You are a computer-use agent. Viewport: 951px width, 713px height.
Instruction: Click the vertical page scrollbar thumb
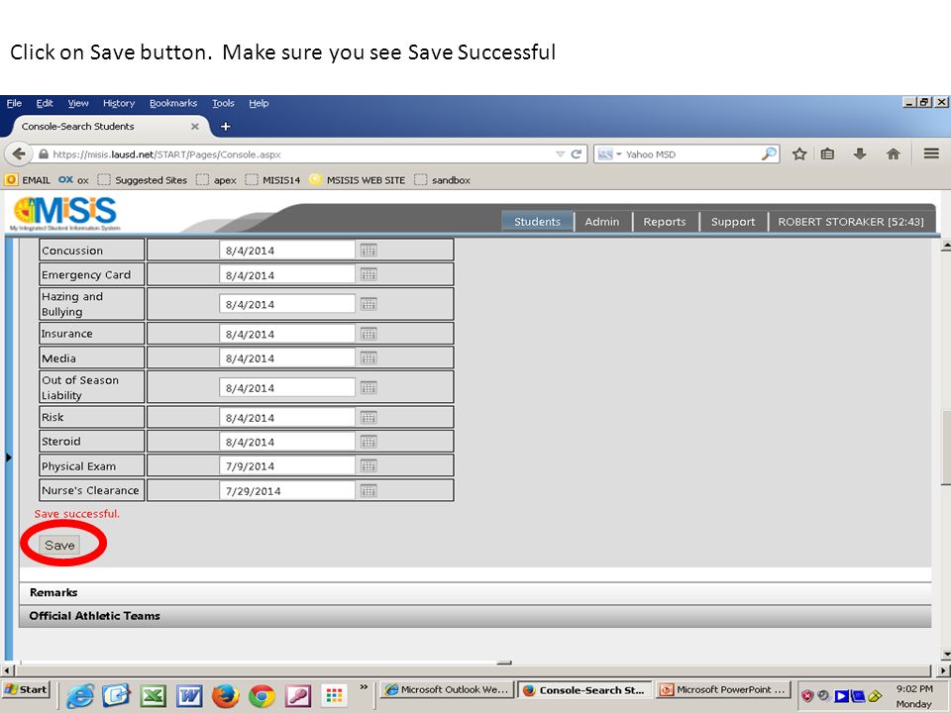pyautogui.click(x=945, y=448)
